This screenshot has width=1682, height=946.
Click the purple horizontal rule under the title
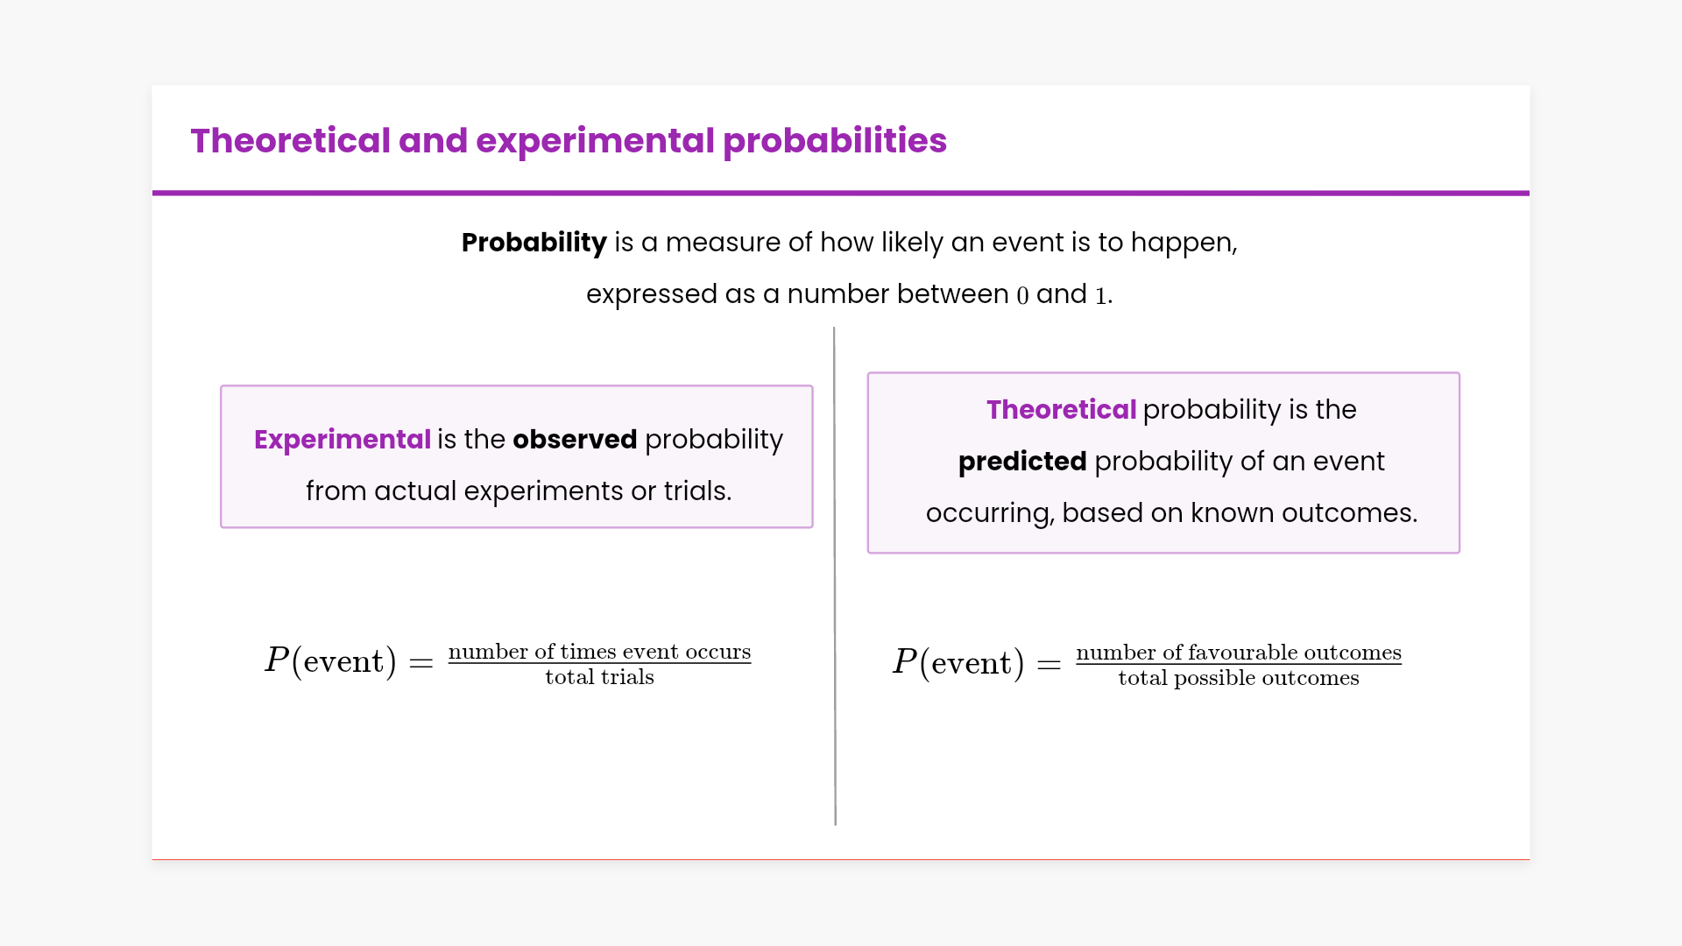[x=841, y=193]
